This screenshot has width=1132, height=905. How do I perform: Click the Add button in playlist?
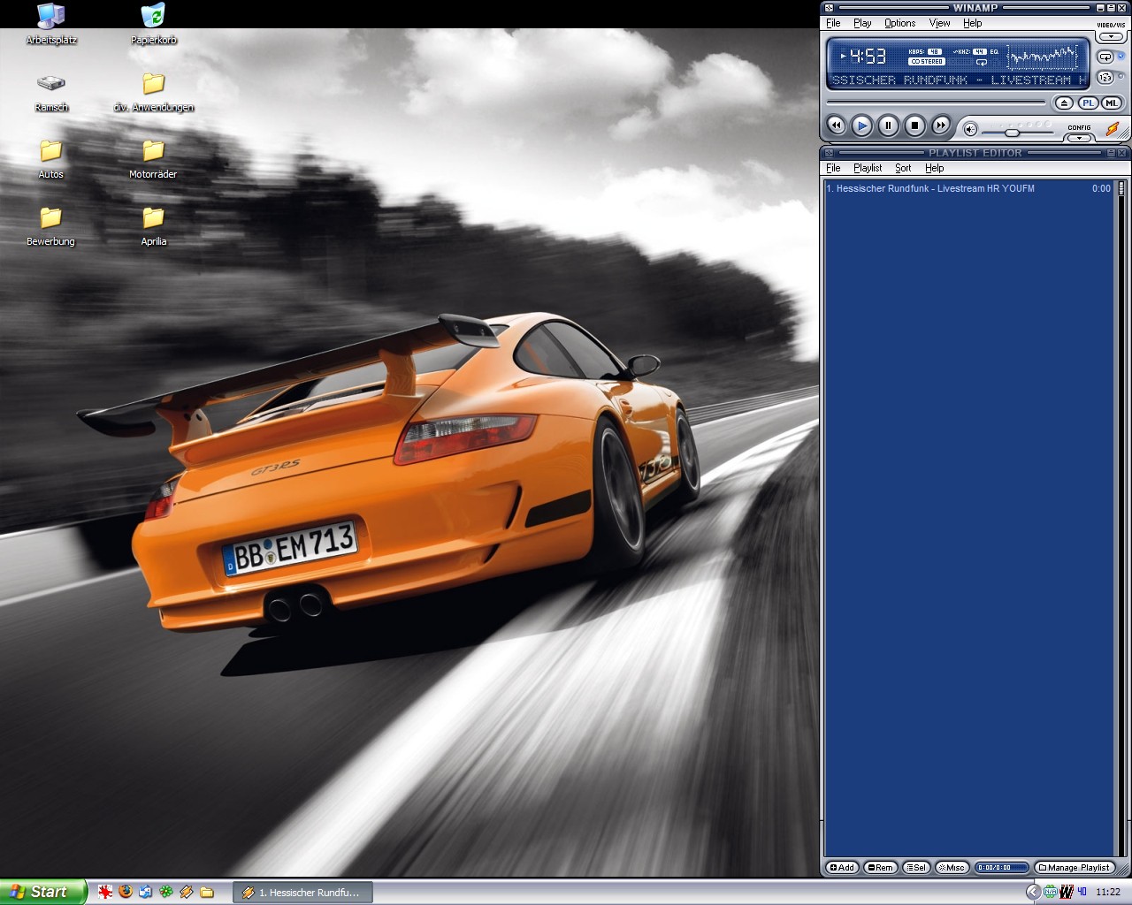point(842,868)
